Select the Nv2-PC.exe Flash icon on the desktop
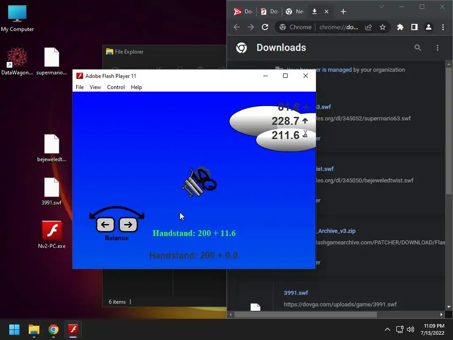453x340 pixels. (x=52, y=235)
